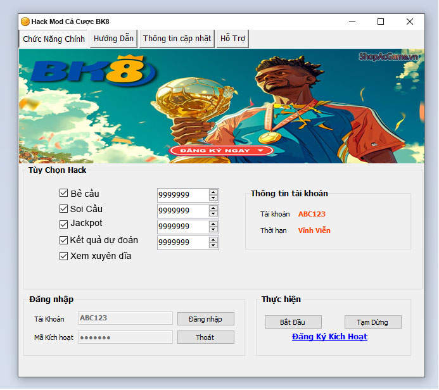The image size is (439, 390).
Task: Click the BK8 logo in banner
Action: 92,70
